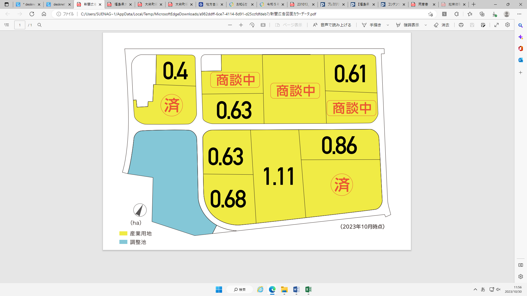Switch to the 地方自治 browser tab
This screenshot has height=296, width=527.
[211, 4]
